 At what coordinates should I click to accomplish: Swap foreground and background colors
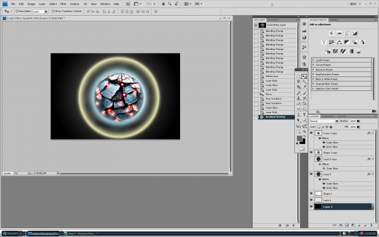coord(304,137)
